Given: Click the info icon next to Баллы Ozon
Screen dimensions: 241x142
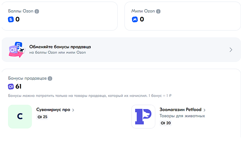Looking at the screenshot, I should 37,11.
